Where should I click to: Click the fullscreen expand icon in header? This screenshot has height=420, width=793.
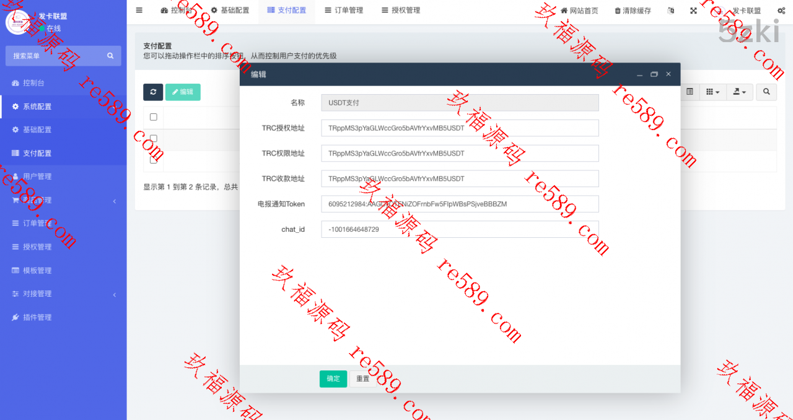[x=693, y=11]
